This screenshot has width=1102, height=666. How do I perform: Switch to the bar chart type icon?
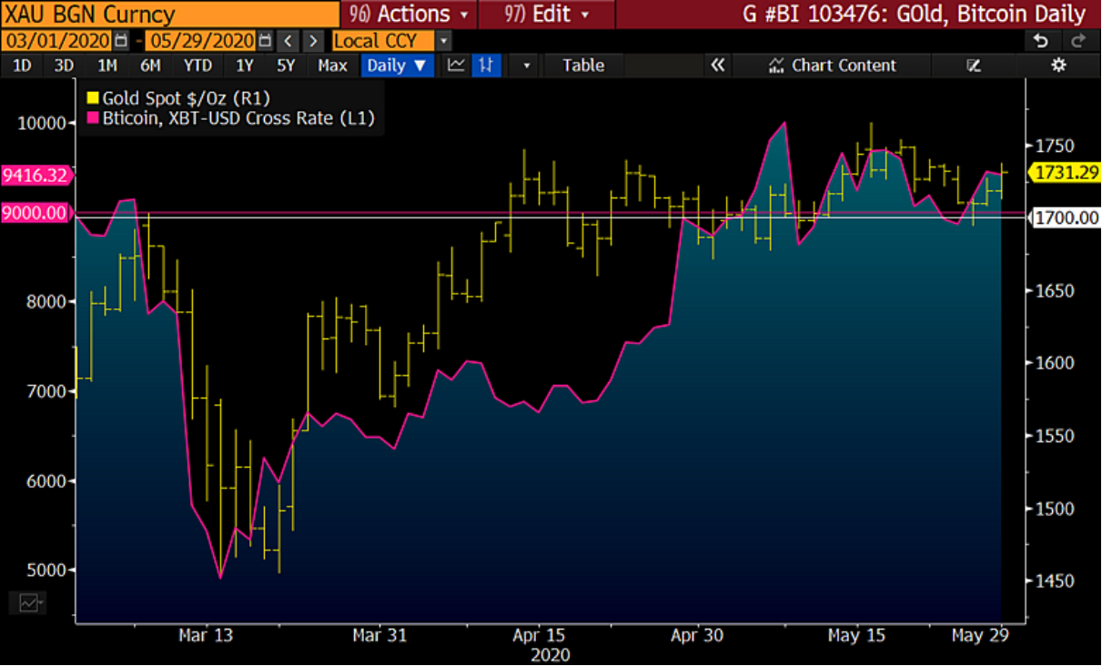pyautogui.click(x=487, y=66)
